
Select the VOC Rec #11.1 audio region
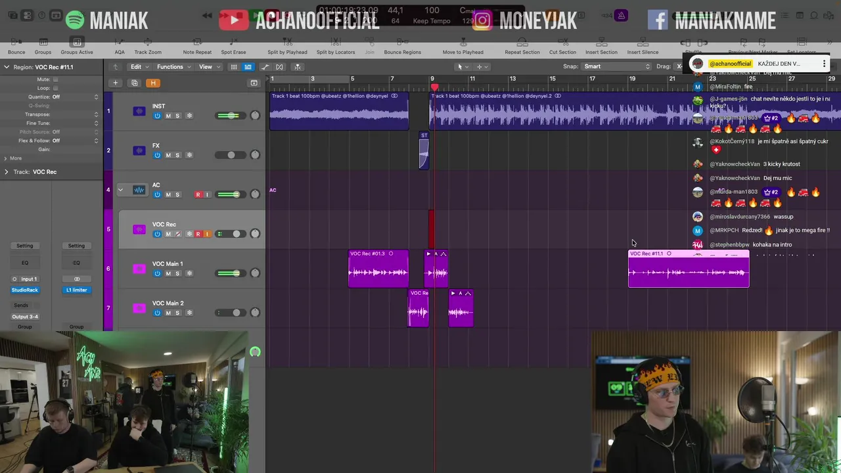pos(689,269)
